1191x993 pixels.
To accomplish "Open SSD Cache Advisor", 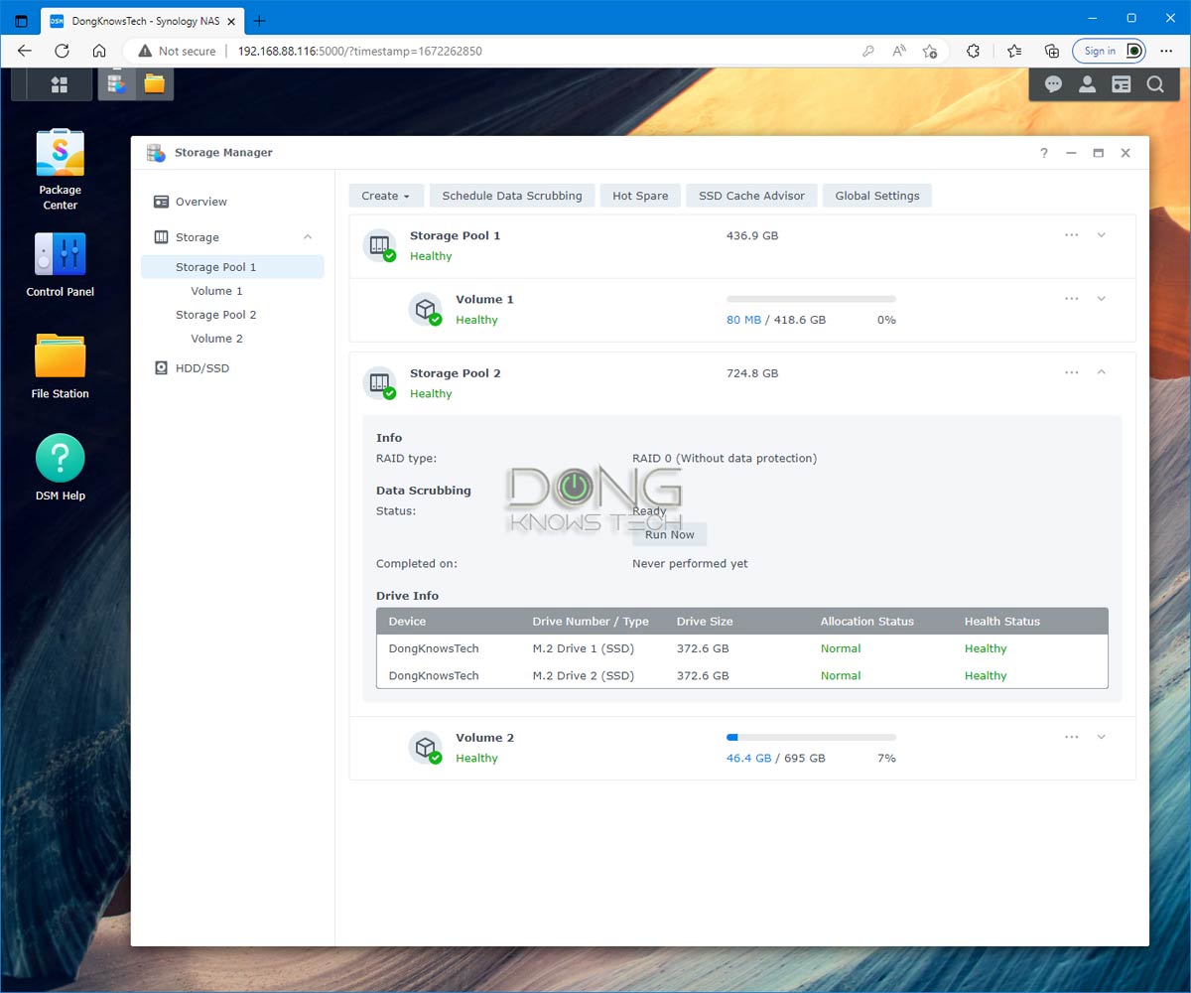I will pyautogui.click(x=751, y=196).
